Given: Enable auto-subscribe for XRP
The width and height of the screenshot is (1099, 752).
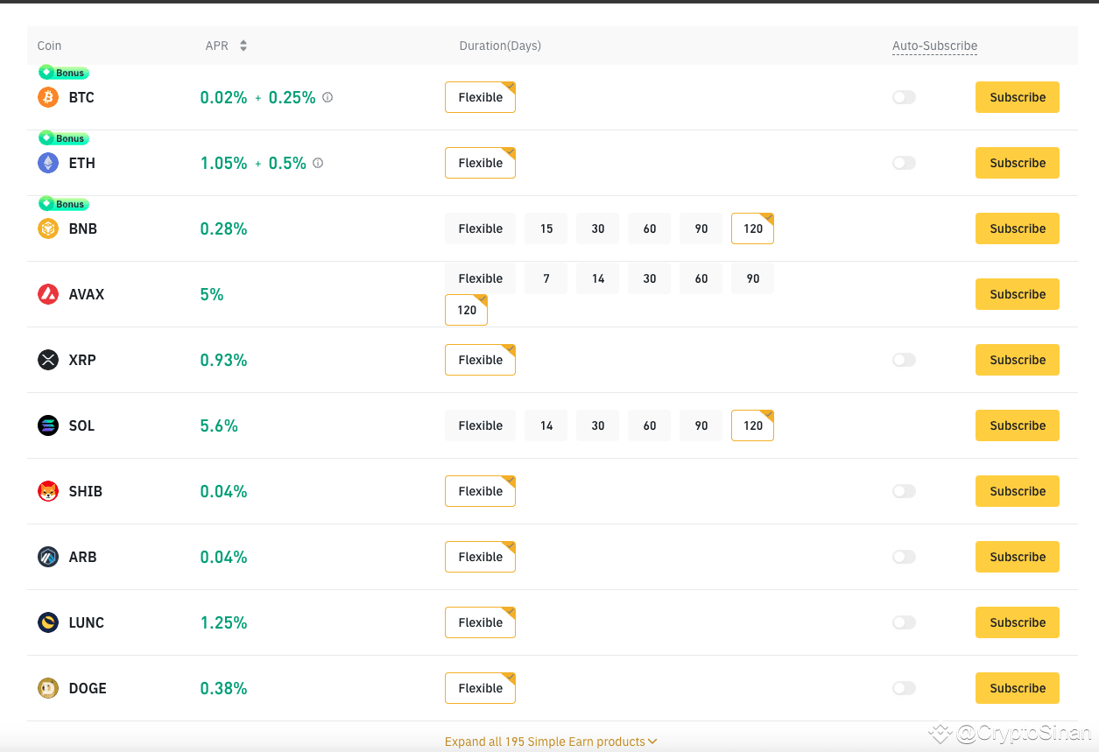Looking at the screenshot, I should point(904,360).
